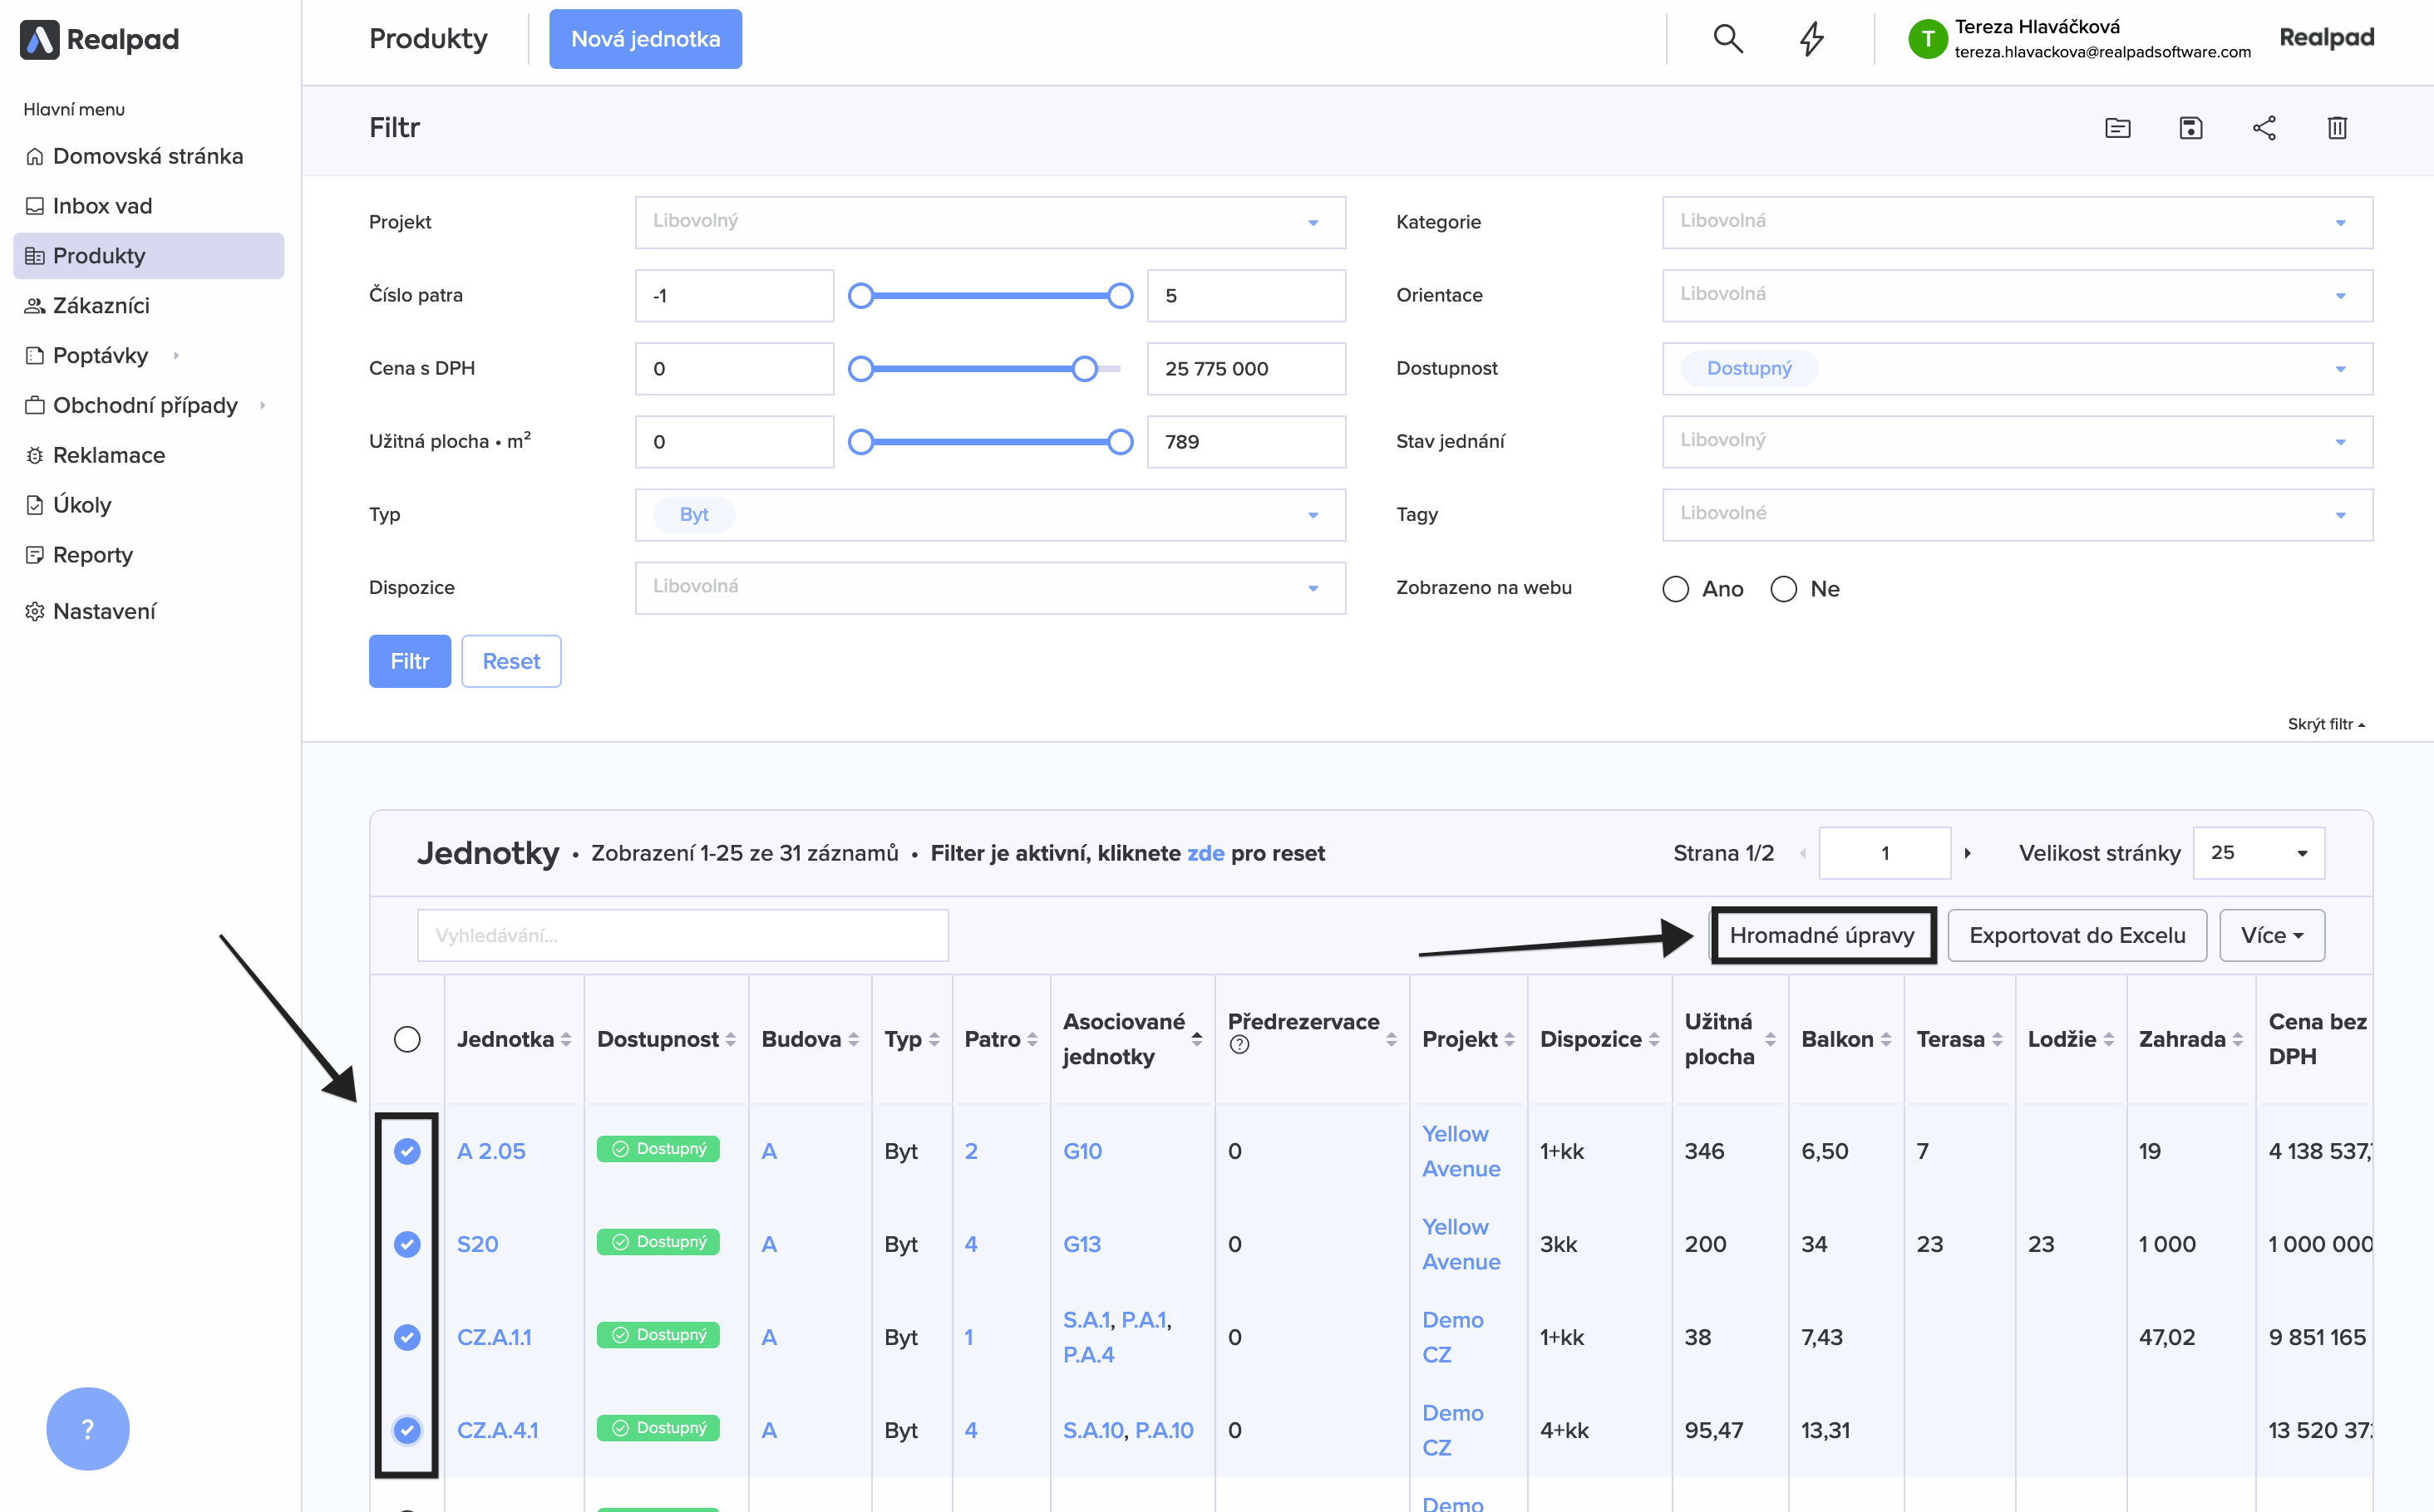This screenshot has height=1512, width=2434.
Task: Click the blue help question-mark bubble
Action: 88,1428
